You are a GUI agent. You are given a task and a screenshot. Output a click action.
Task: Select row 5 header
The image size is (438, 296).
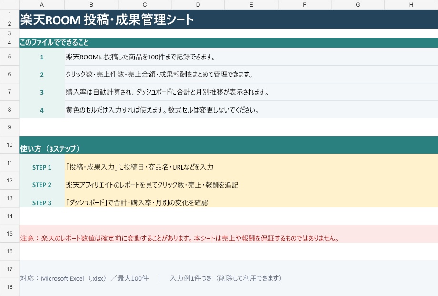pos(10,57)
